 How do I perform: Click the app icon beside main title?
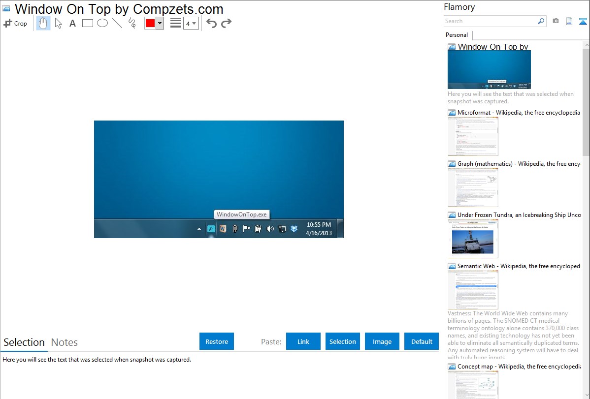click(6, 8)
